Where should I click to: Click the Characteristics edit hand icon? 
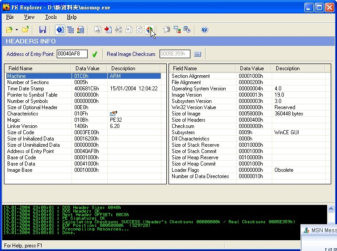[x=113, y=113]
